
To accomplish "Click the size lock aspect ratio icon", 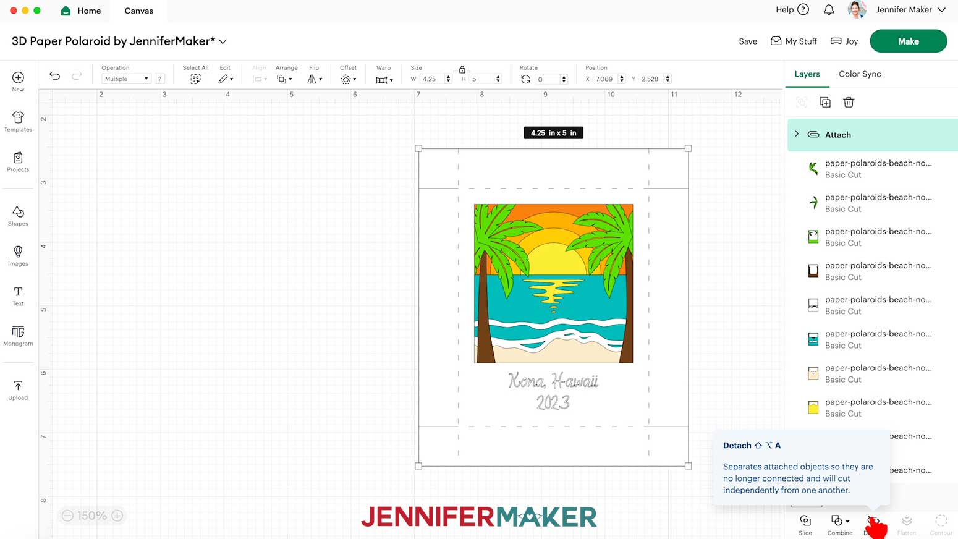I will pyautogui.click(x=462, y=69).
